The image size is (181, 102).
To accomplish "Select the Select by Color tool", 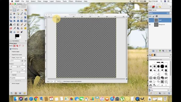I will pos(25,10).
